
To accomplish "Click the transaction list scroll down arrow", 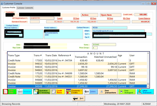I will (148, 87).
